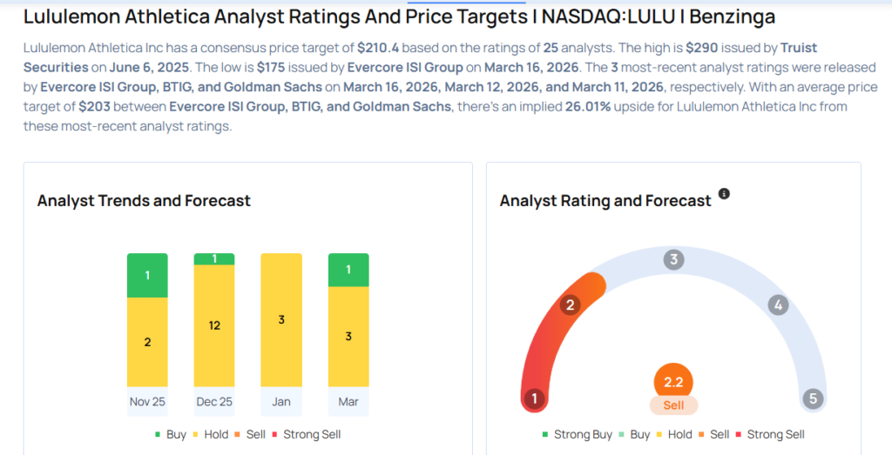
Task: Toggle the Strong Buy legend item under the gauge
Action: click(x=575, y=434)
